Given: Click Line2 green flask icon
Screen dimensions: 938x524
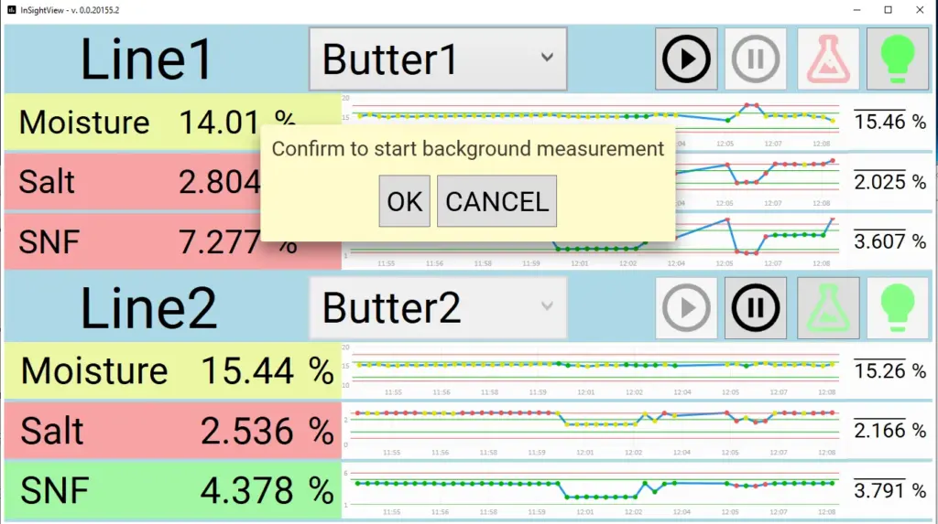Looking at the screenshot, I should pos(828,307).
